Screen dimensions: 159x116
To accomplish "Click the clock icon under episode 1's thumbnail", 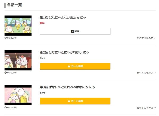I will click(6, 38).
